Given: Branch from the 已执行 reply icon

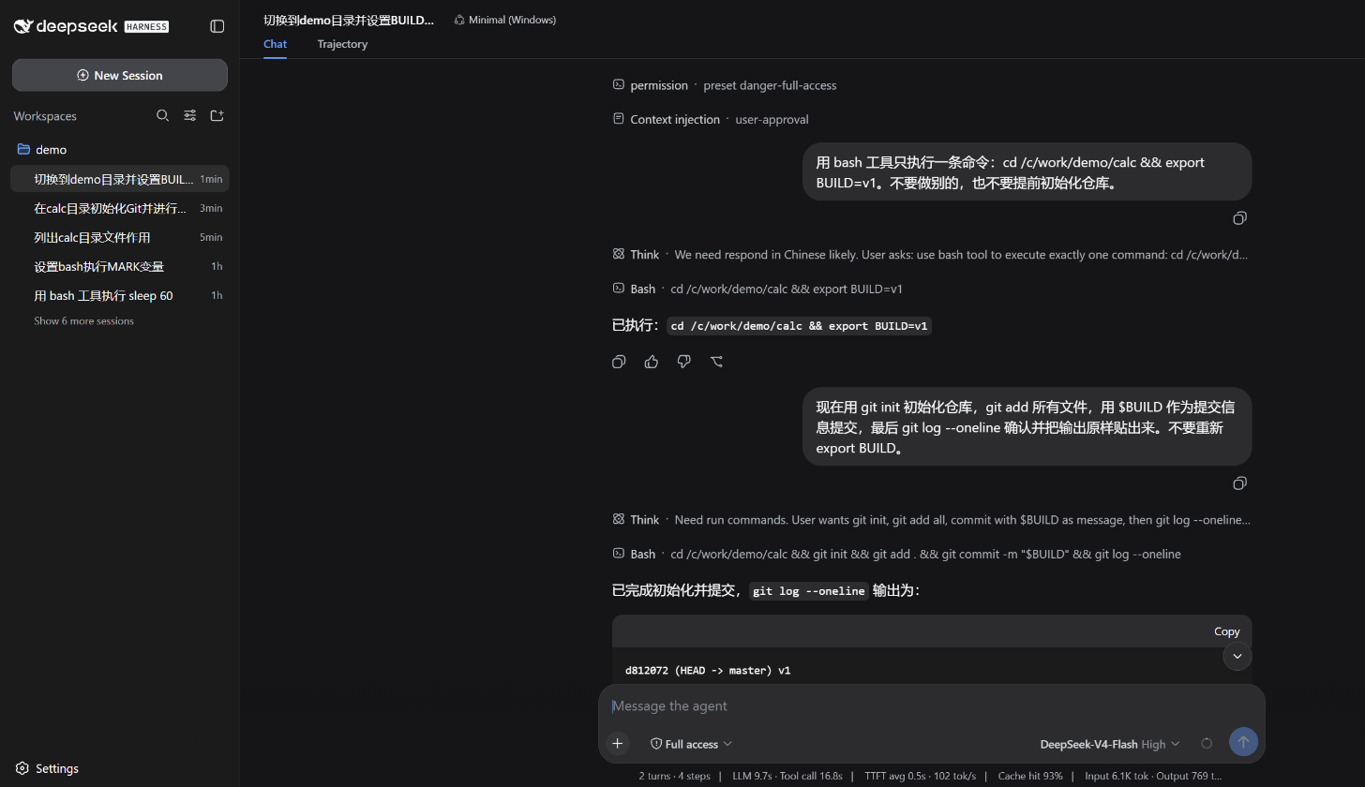Looking at the screenshot, I should 717,362.
